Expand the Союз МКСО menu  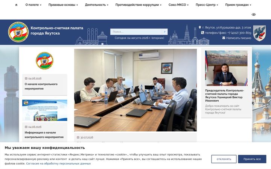point(178,5)
